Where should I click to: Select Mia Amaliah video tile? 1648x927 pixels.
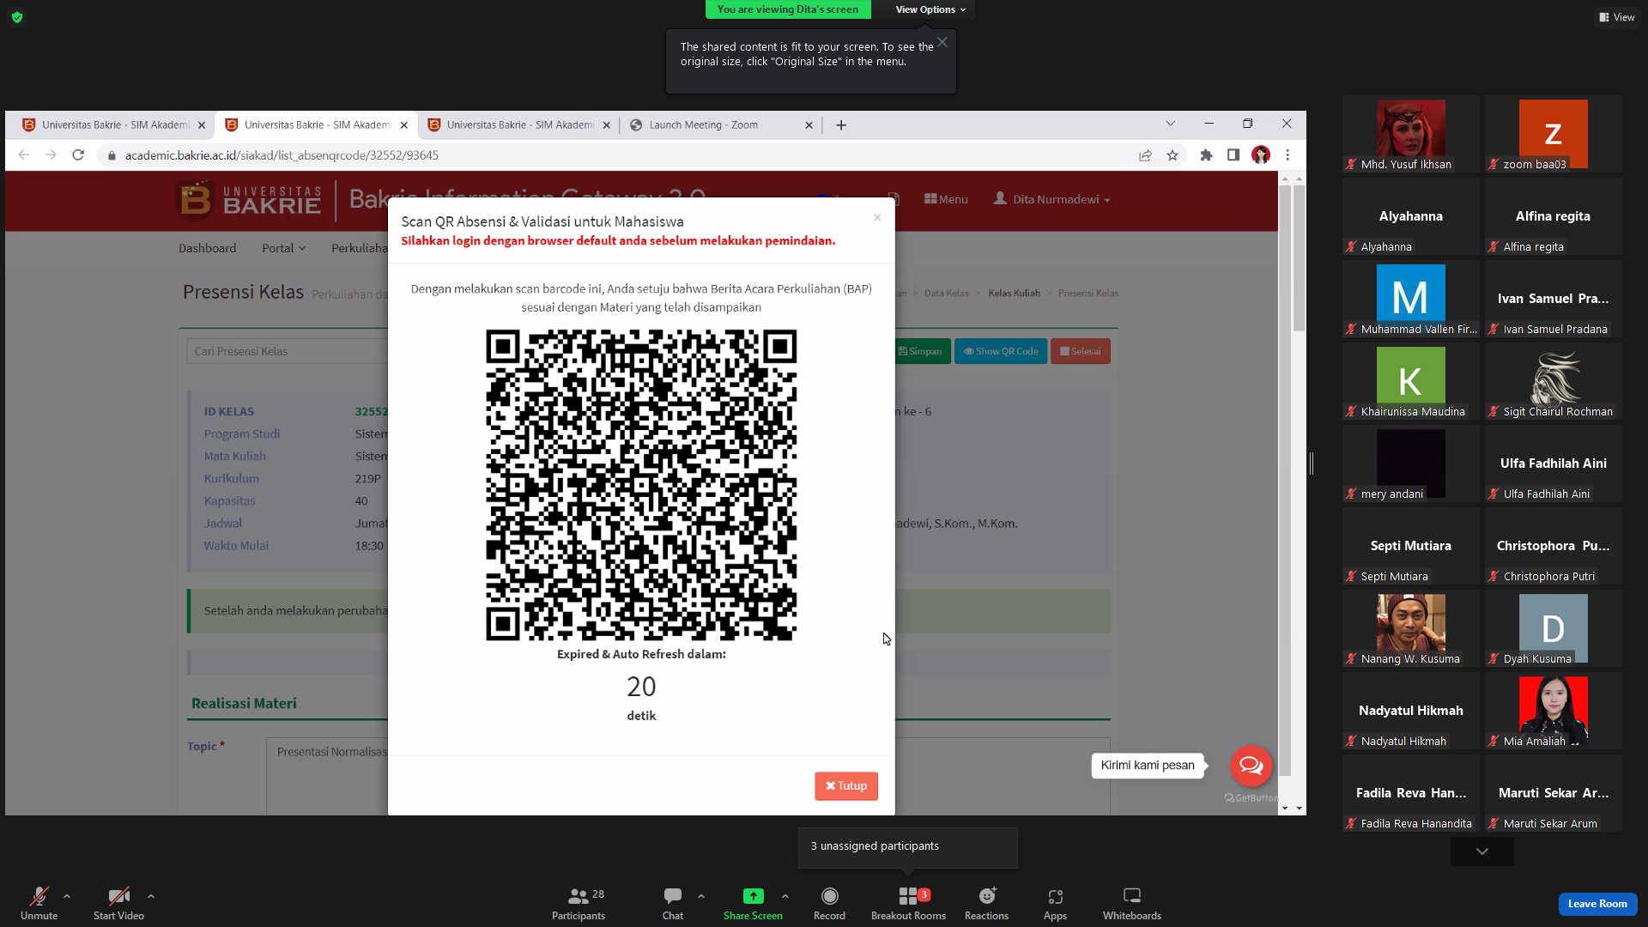pyautogui.click(x=1553, y=712)
